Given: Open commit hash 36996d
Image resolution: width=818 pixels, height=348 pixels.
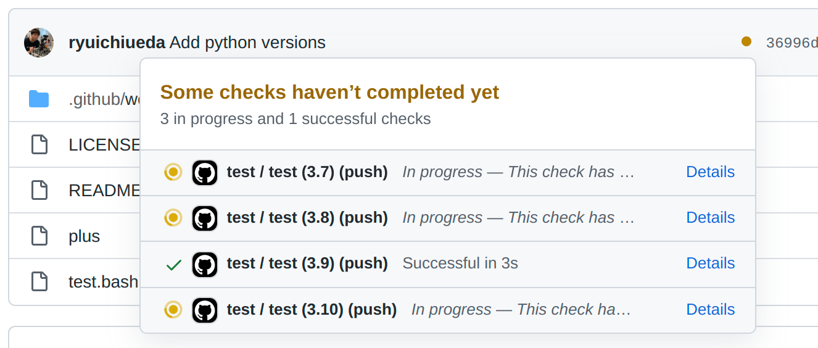Looking at the screenshot, I should tap(791, 43).
